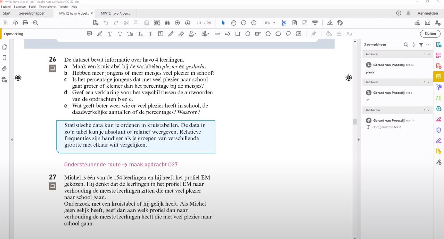Click the find text magnifier icon
444x239 pixels.
[x=36, y=23]
